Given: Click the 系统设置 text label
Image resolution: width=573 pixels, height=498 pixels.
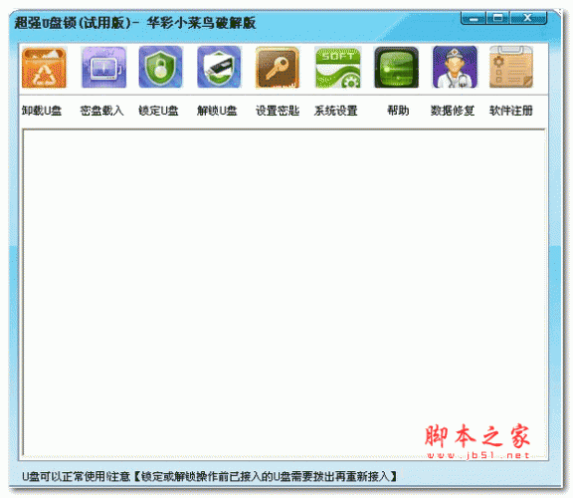Looking at the screenshot, I should [x=336, y=111].
